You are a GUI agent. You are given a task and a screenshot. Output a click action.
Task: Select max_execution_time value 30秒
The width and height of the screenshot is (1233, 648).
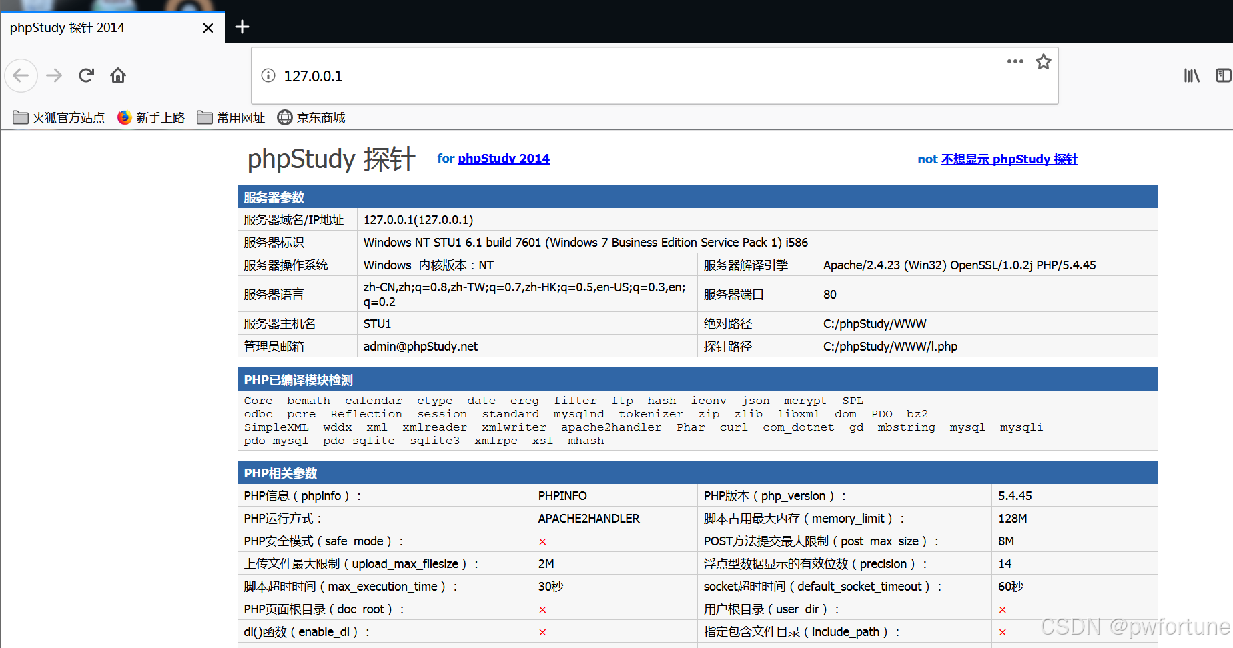550,587
